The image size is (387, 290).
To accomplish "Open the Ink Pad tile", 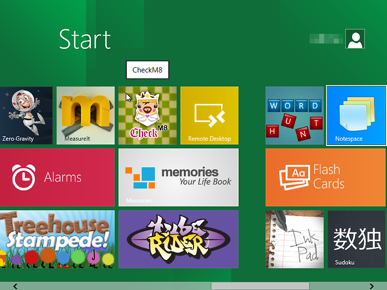I will [x=295, y=239].
